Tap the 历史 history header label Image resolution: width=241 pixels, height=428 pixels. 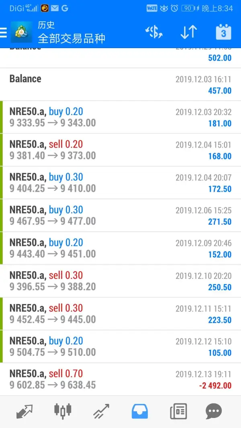coord(46,25)
